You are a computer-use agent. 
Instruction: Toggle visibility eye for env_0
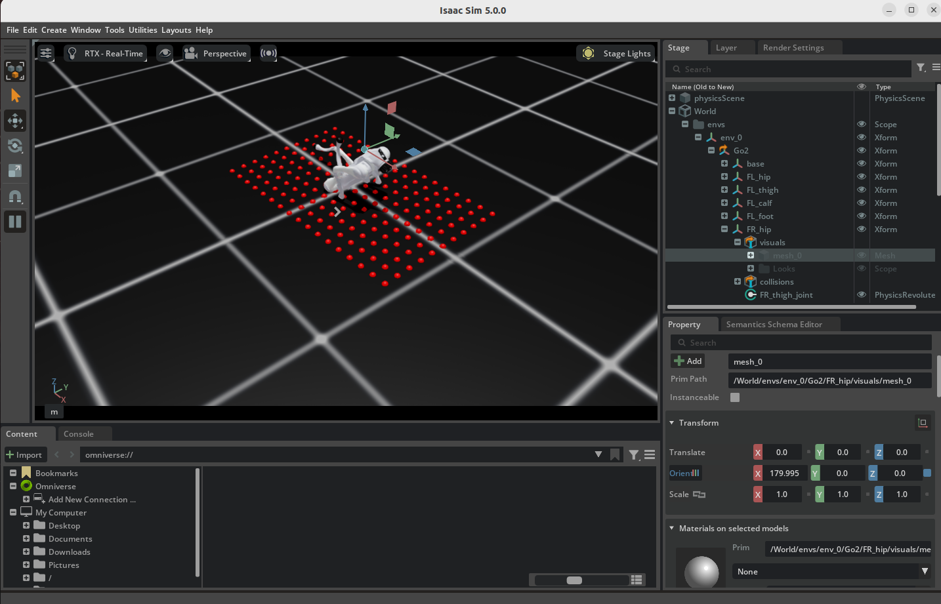pyautogui.click(x=862, y=137)
